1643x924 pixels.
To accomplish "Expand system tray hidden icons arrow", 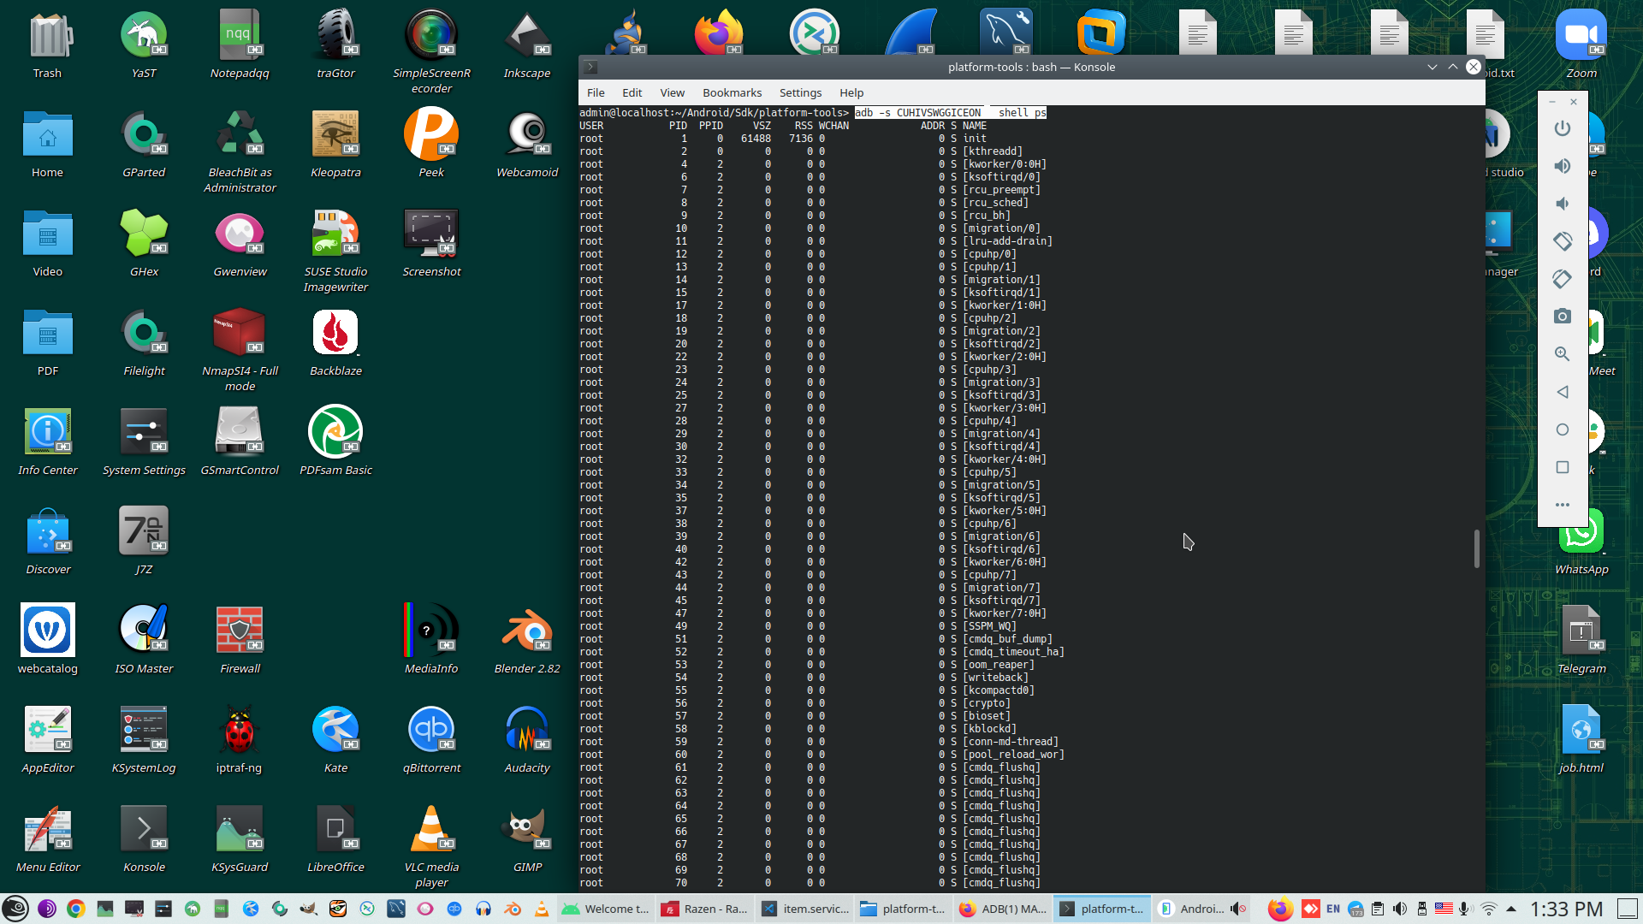I will pos(1511,909).
